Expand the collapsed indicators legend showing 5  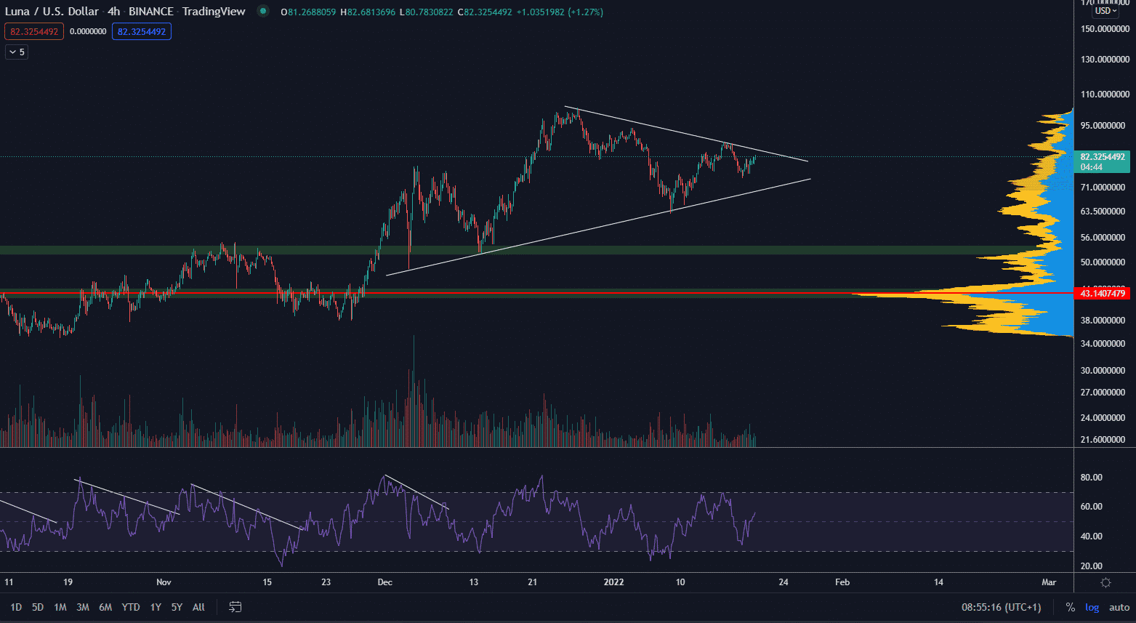coord(17,52)
